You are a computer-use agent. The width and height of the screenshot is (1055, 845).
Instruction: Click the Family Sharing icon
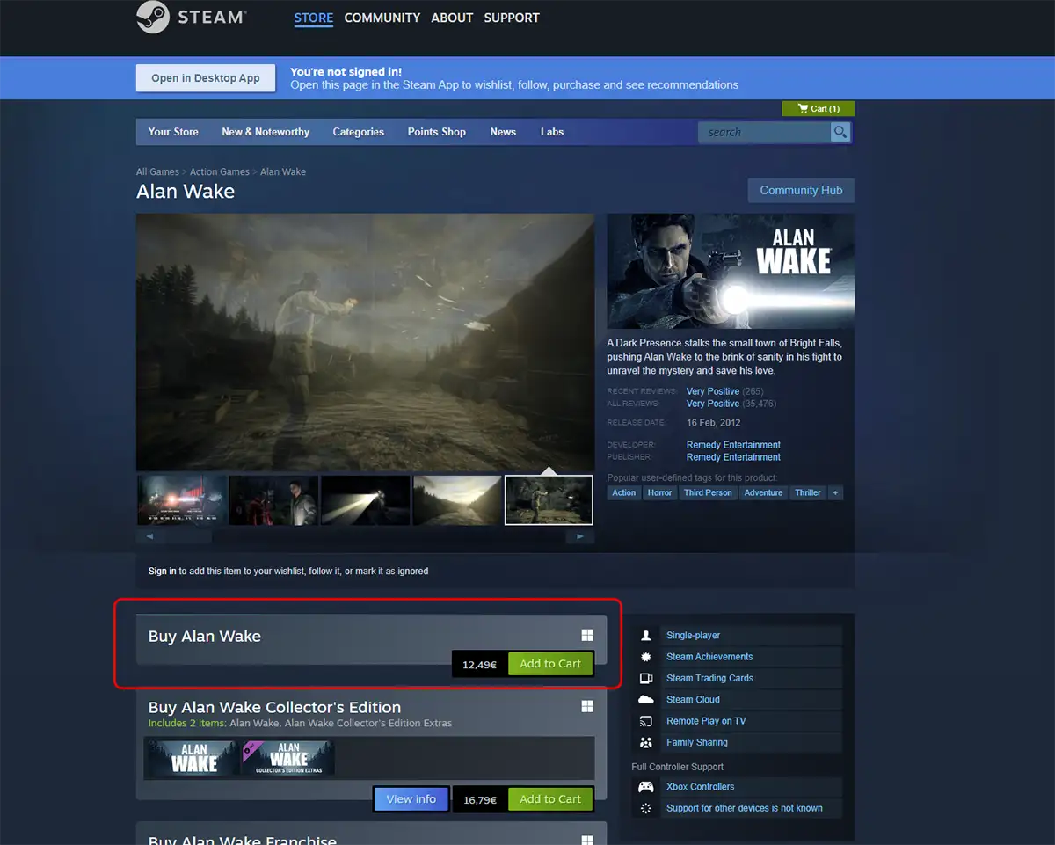(646, 742)
